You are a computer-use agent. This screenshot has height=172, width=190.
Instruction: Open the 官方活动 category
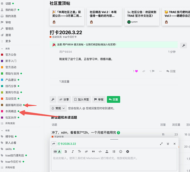(11, 67)
